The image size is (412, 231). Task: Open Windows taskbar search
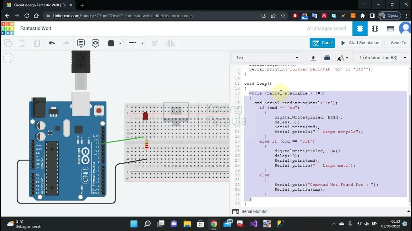click(x=147, y=224)
